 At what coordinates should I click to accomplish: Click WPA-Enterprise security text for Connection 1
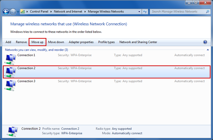coord(81,55)
